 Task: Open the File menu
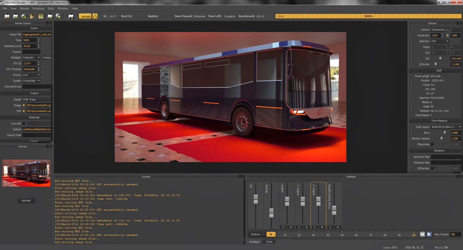5,8
